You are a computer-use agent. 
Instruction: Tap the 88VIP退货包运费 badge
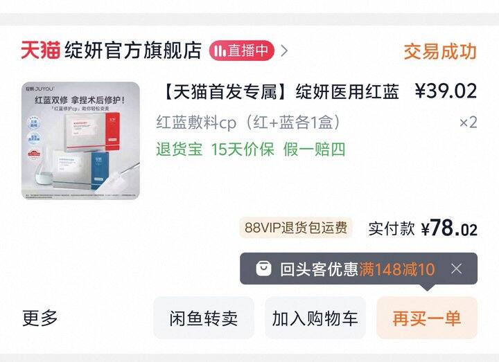(296, 228)
